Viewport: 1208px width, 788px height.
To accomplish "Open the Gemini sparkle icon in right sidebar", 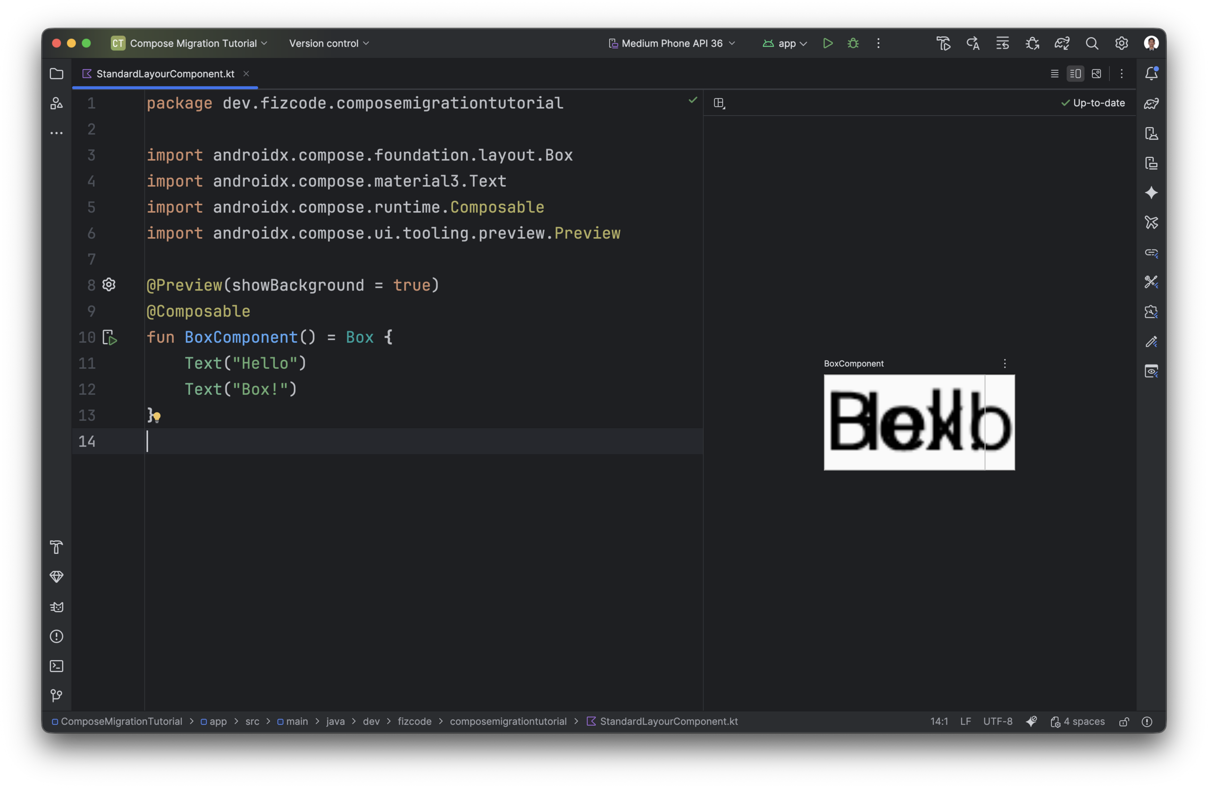I will pyautogui.click(x=1151, y=193).
